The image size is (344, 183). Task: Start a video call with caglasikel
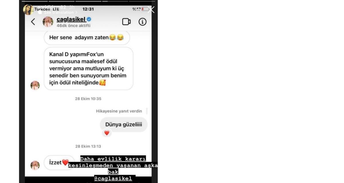(126, 22)
